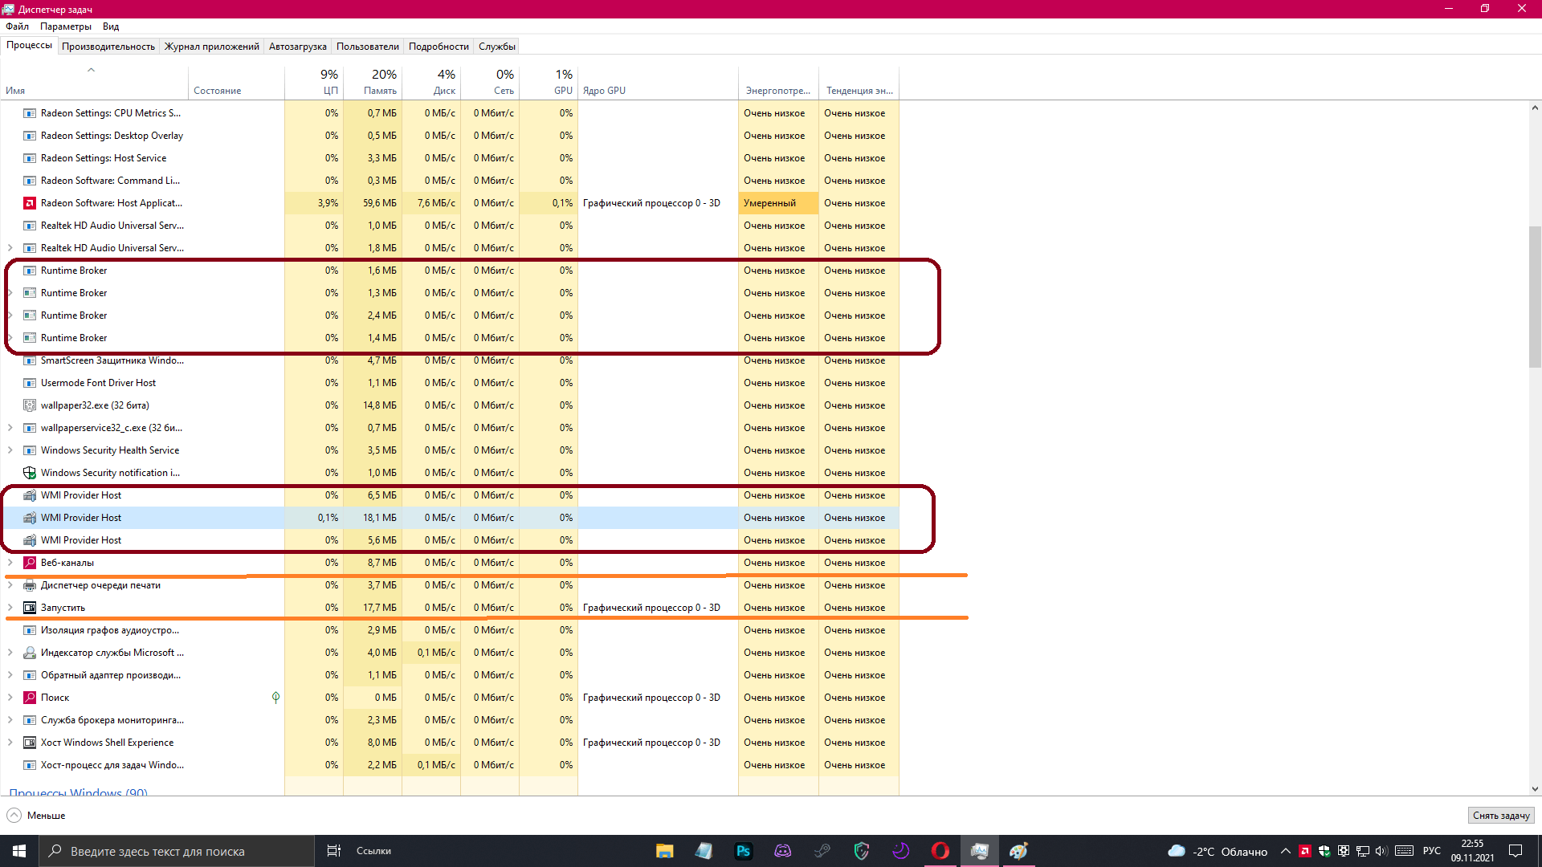Viewport: 1542px width, 867px height.
Task: Switch to the Автозагрузка tab
Action: 298,47
